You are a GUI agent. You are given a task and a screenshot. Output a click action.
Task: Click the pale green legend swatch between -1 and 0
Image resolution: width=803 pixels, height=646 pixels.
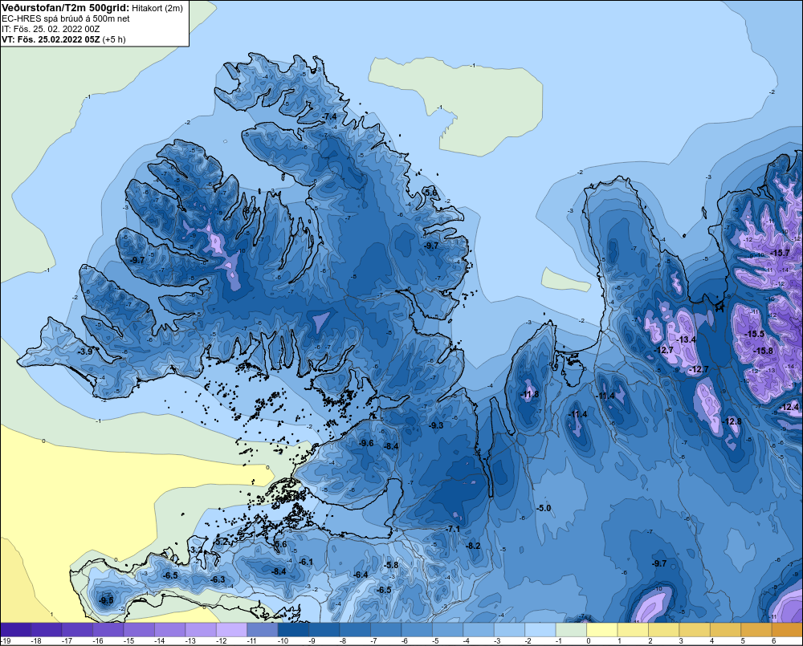point(571,630)
